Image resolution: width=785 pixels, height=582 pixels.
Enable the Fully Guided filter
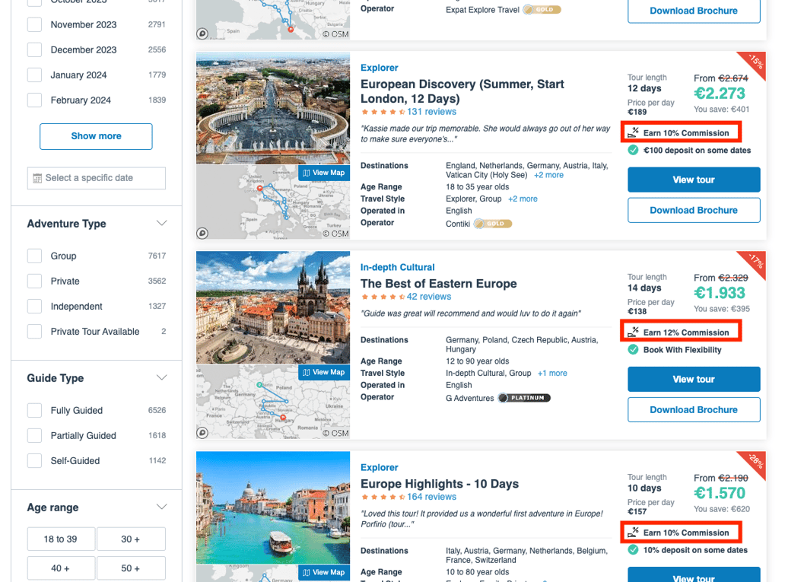click(x=34, y=410)
